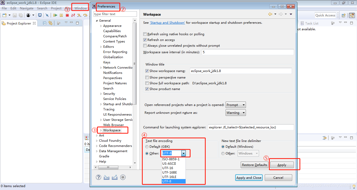Toggle the Show product name checkbox

pos(147,89)
